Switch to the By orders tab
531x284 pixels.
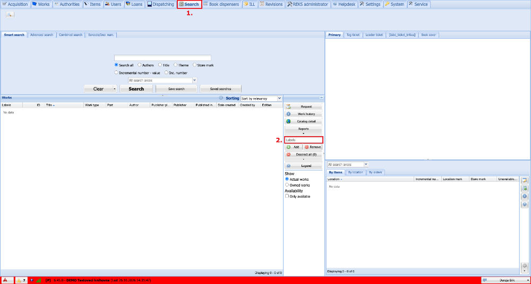(x=375, y=172)
